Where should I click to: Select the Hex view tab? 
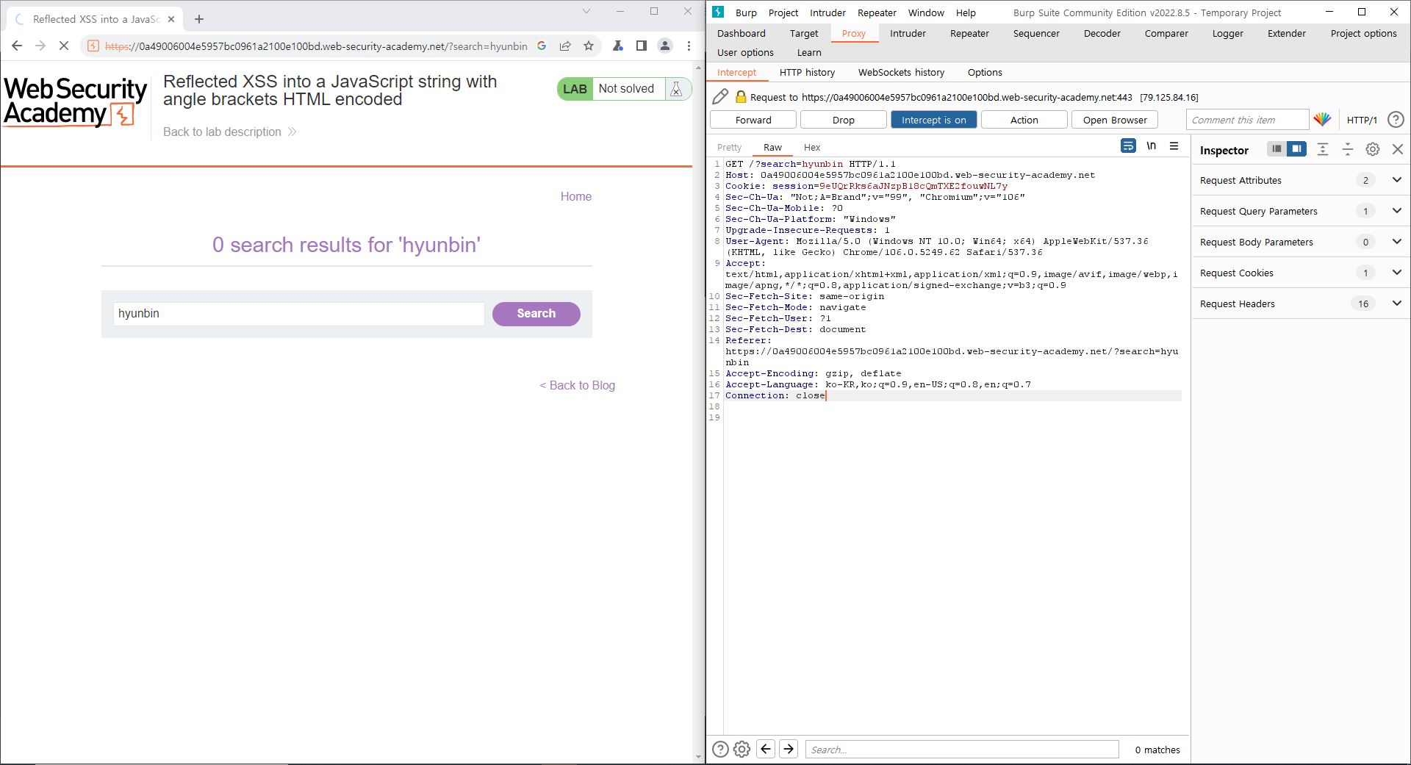tap(812, 147)
